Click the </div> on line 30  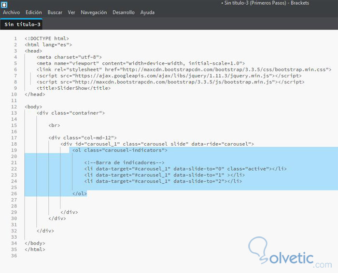tap(57, 218)
